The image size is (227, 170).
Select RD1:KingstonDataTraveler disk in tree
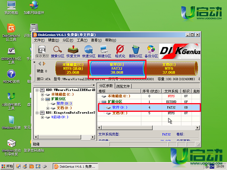[x=70, y=113]
